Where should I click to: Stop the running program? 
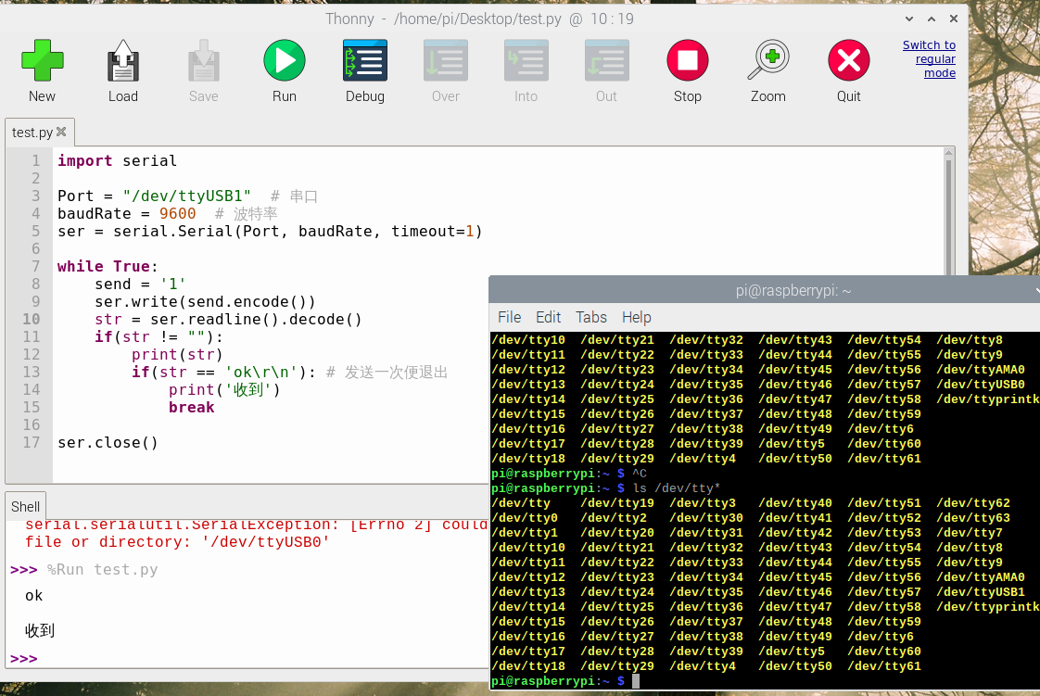[x=687, y=60]
